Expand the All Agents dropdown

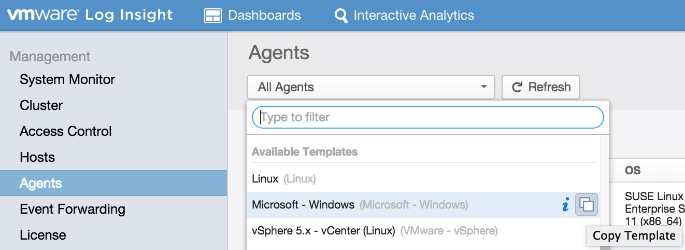pyautogui.click(x=370, y=87)
